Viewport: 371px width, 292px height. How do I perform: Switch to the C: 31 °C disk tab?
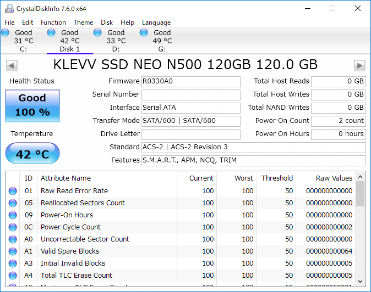(24, 41)
